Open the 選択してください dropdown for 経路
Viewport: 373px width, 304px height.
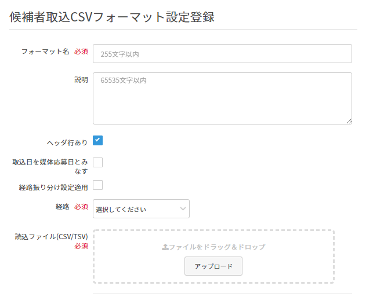tap(141, 209)
